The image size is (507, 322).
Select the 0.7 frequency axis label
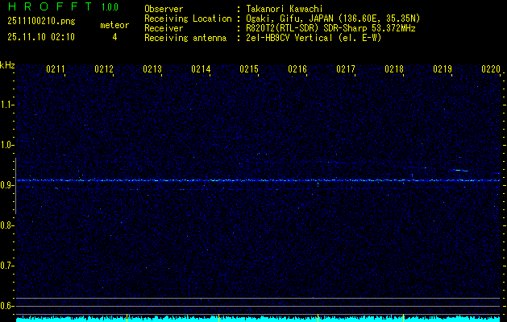[x=7, y=266]
